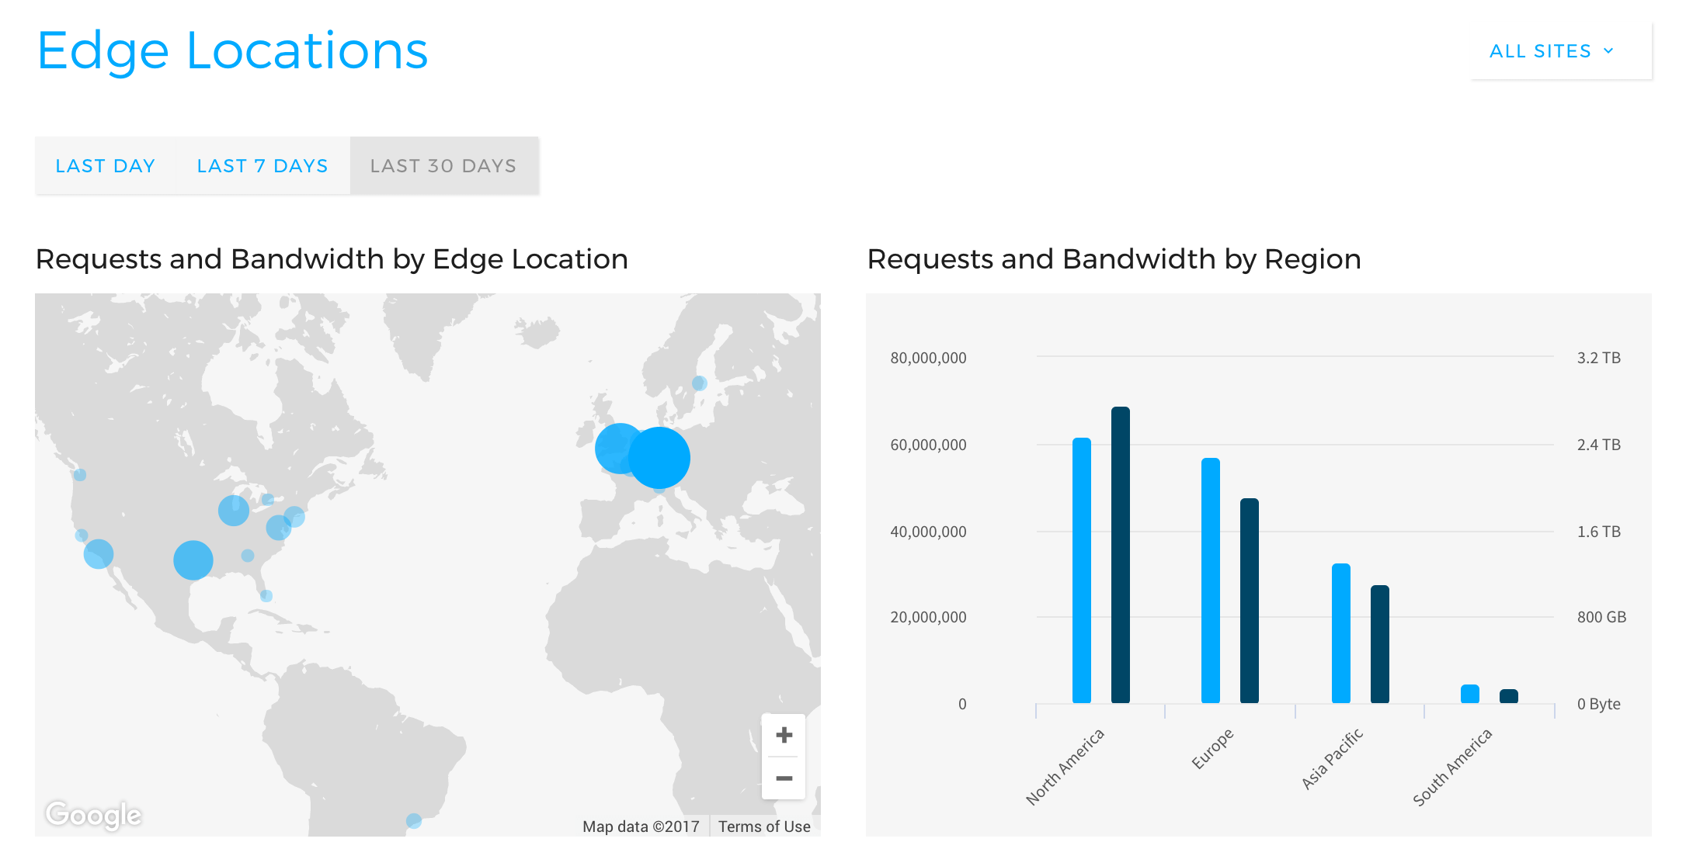Click South America light blue requests bar
This screenshot has width=1693, height=856.
(1470, 694)
